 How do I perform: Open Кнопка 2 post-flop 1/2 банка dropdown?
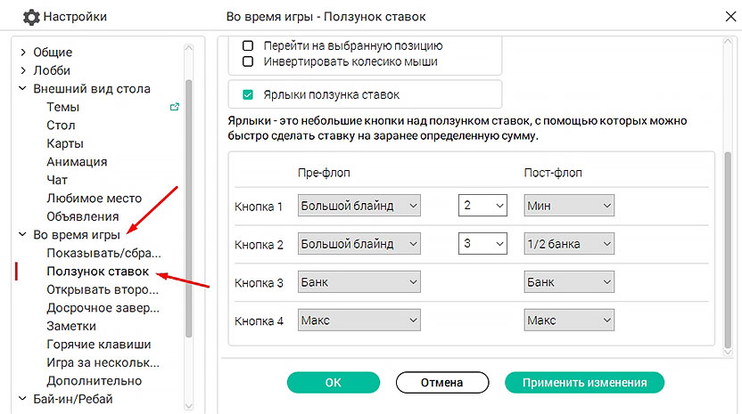569,244
